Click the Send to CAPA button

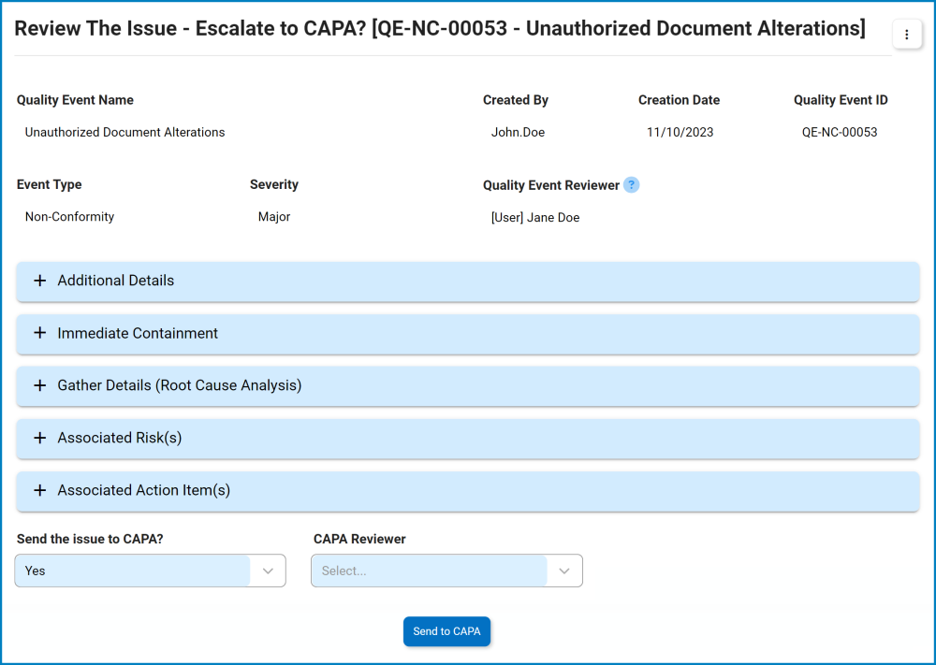pyautogui.click(x=446, y=631)
